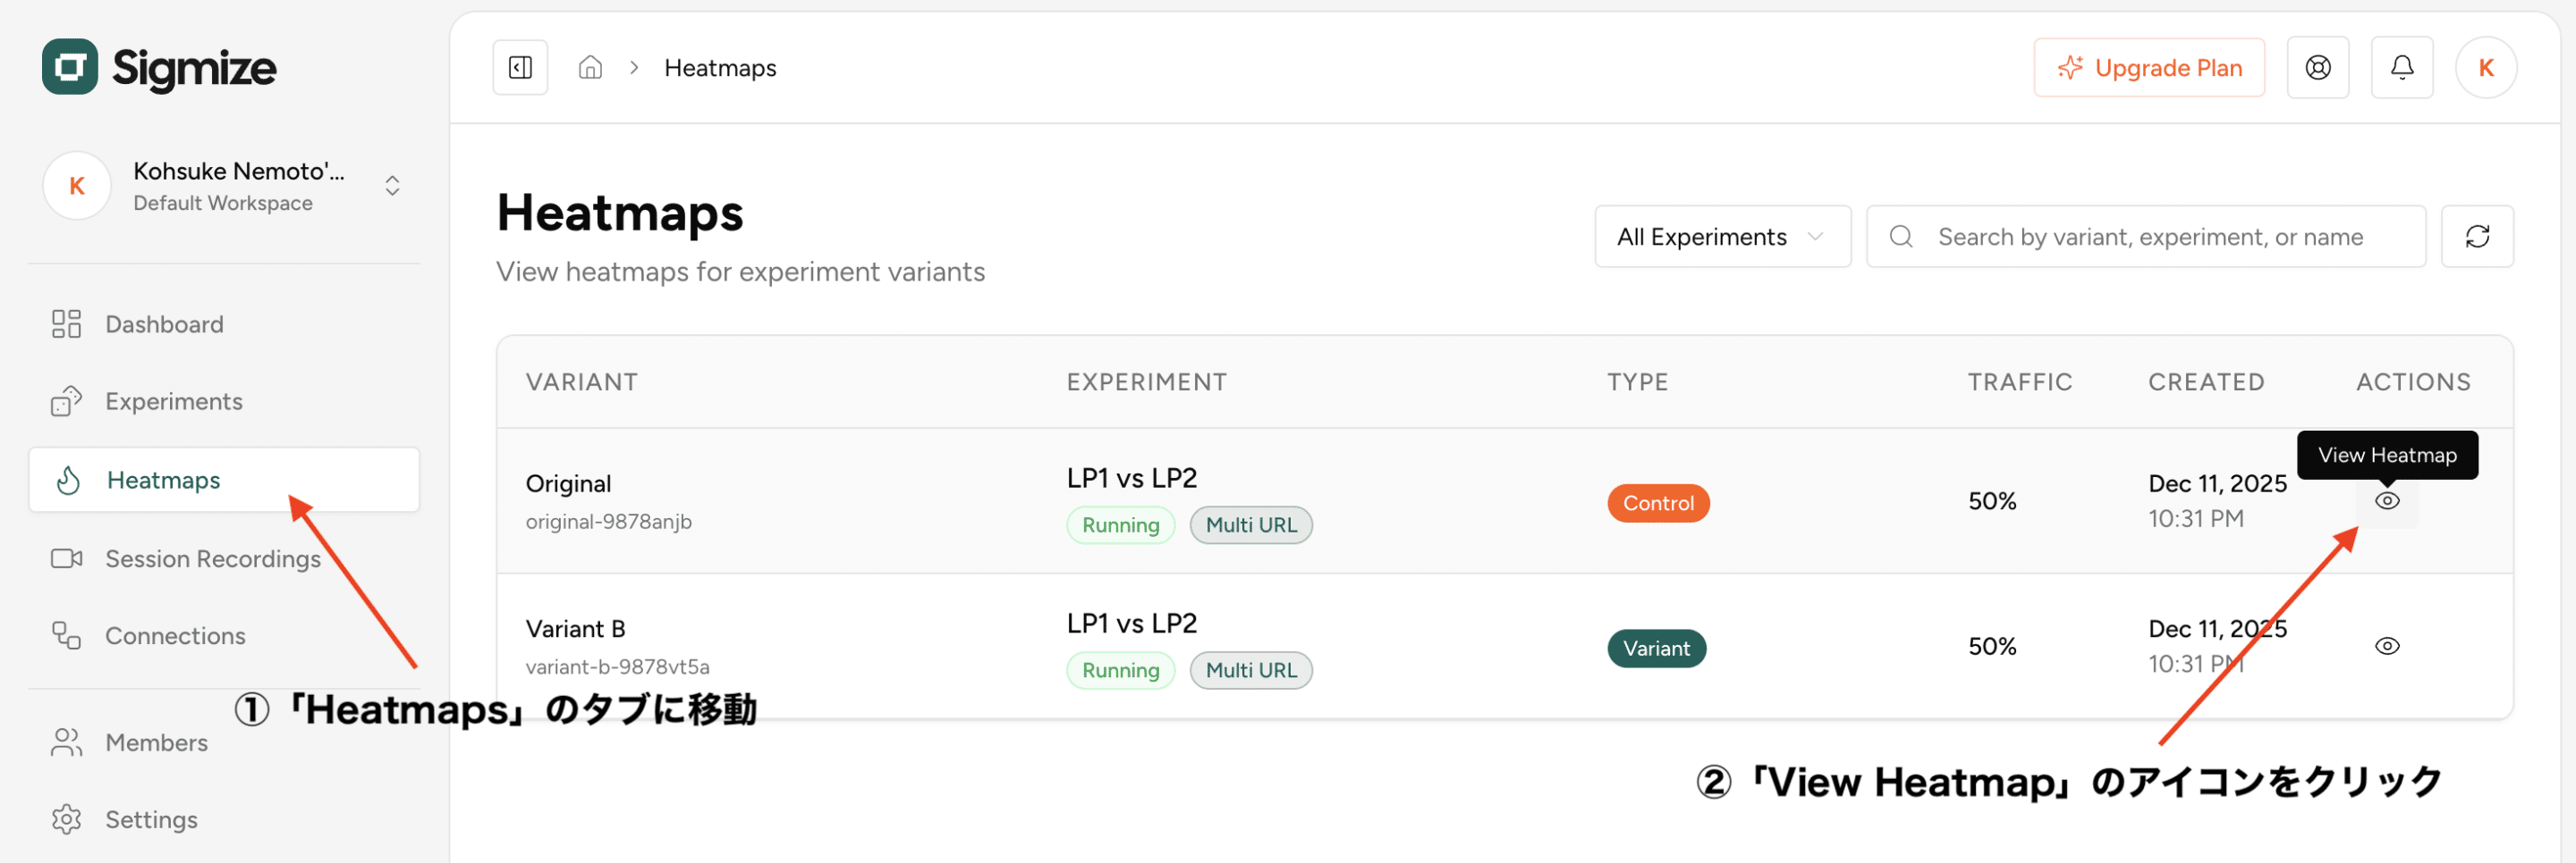2576x863 pixels.
Task: Open the help lifebuoy icon
Action: 2317,68
